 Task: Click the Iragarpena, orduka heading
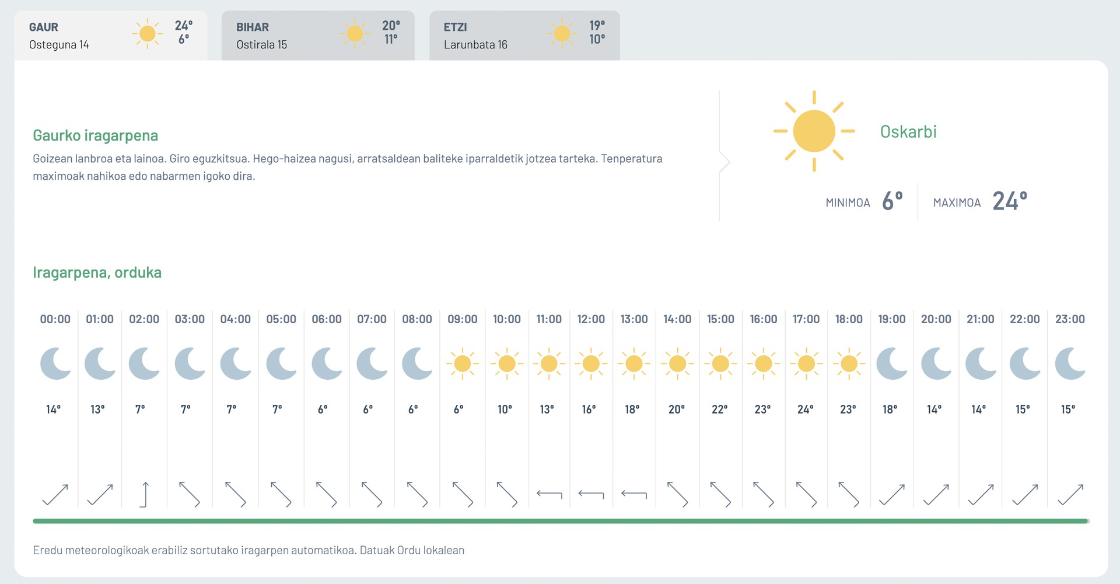click(x=97, y=272)
